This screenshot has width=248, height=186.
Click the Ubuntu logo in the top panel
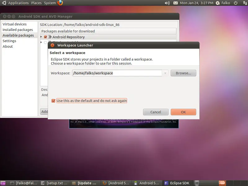[x=4, y=3]
